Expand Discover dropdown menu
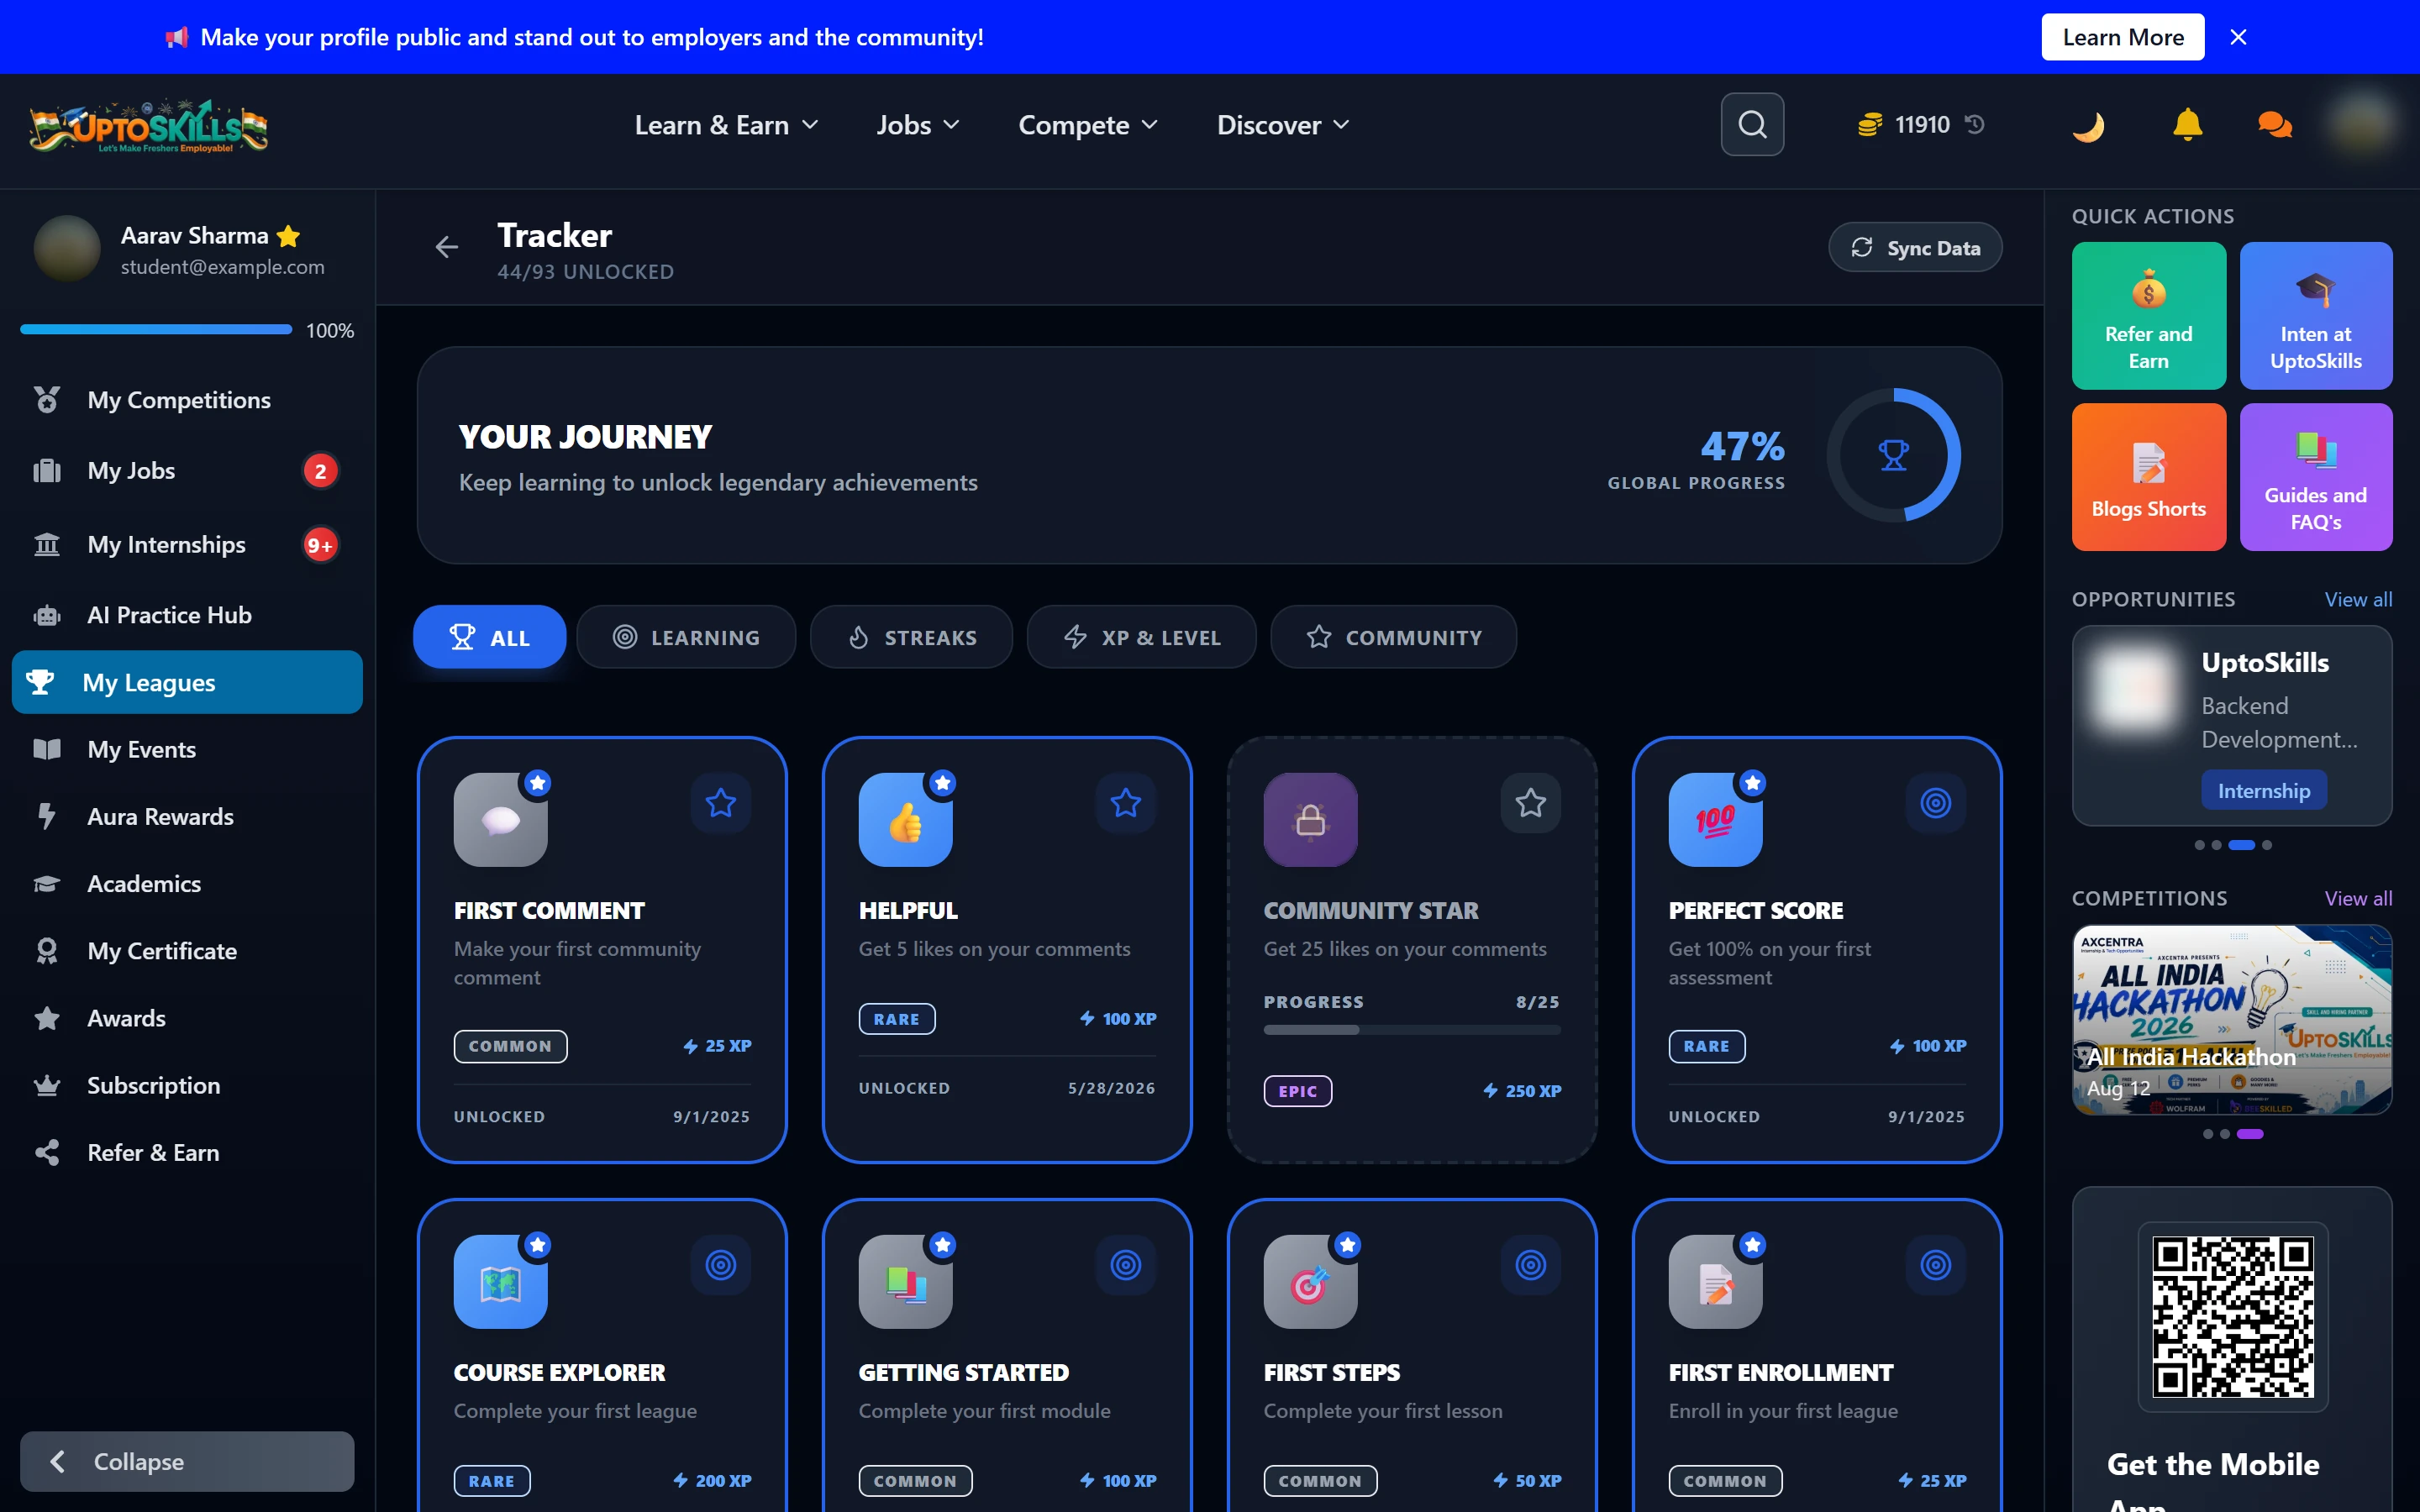Screen dimensions: 2420x1512 (x=1283, y=125)
